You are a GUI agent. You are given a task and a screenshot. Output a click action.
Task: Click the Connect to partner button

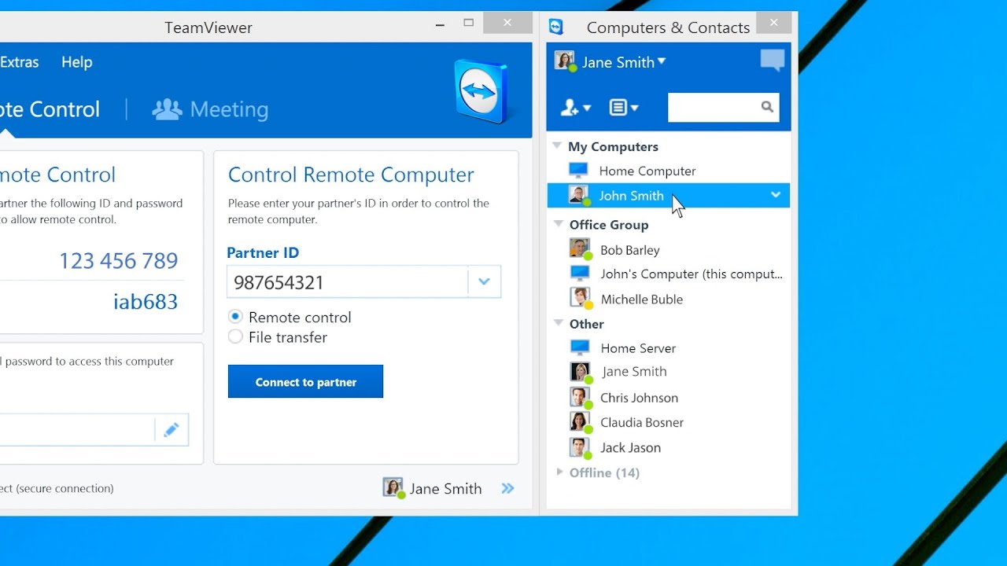click(305, 381)
